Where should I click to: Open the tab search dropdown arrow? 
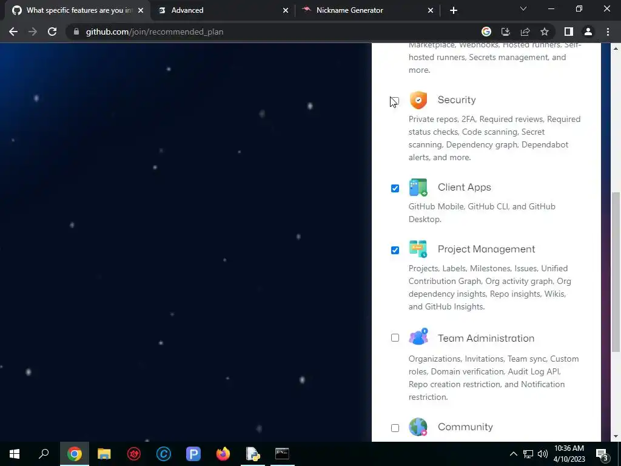pos(523,8)
